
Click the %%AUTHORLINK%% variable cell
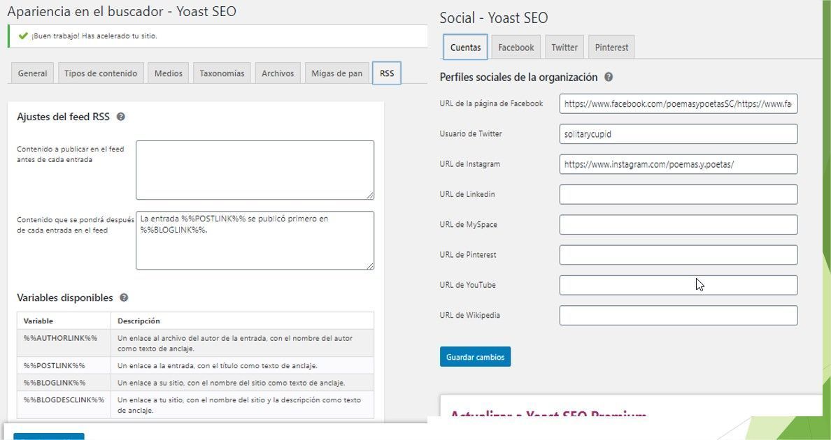[64, 343]
